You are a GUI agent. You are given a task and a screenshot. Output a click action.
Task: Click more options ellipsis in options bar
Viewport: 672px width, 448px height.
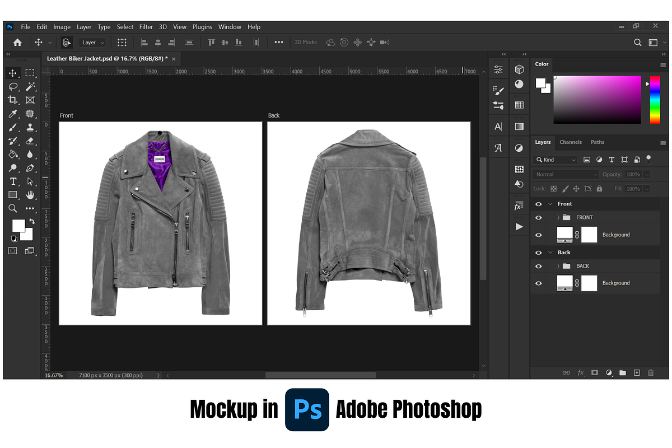coord(279,42)
